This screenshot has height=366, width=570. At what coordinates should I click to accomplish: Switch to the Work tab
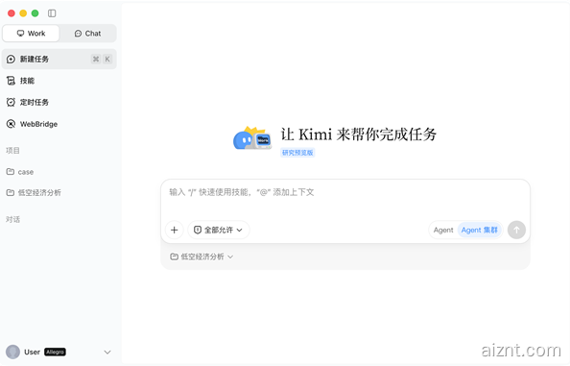(31, 34)
